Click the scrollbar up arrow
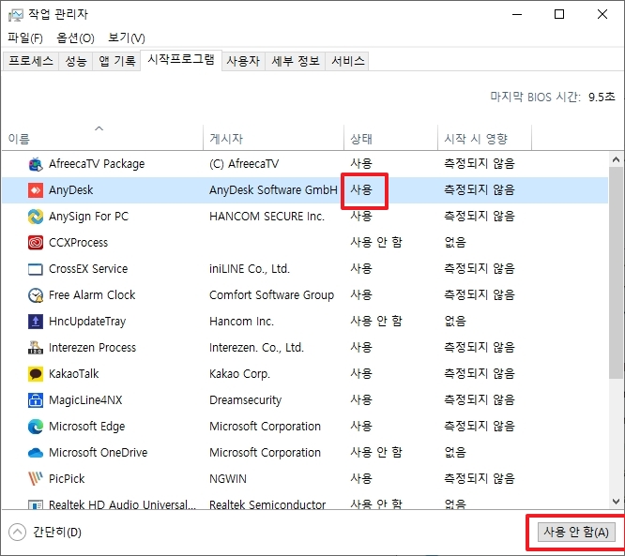This screenshot has height=556, width=625. (616, 159)
